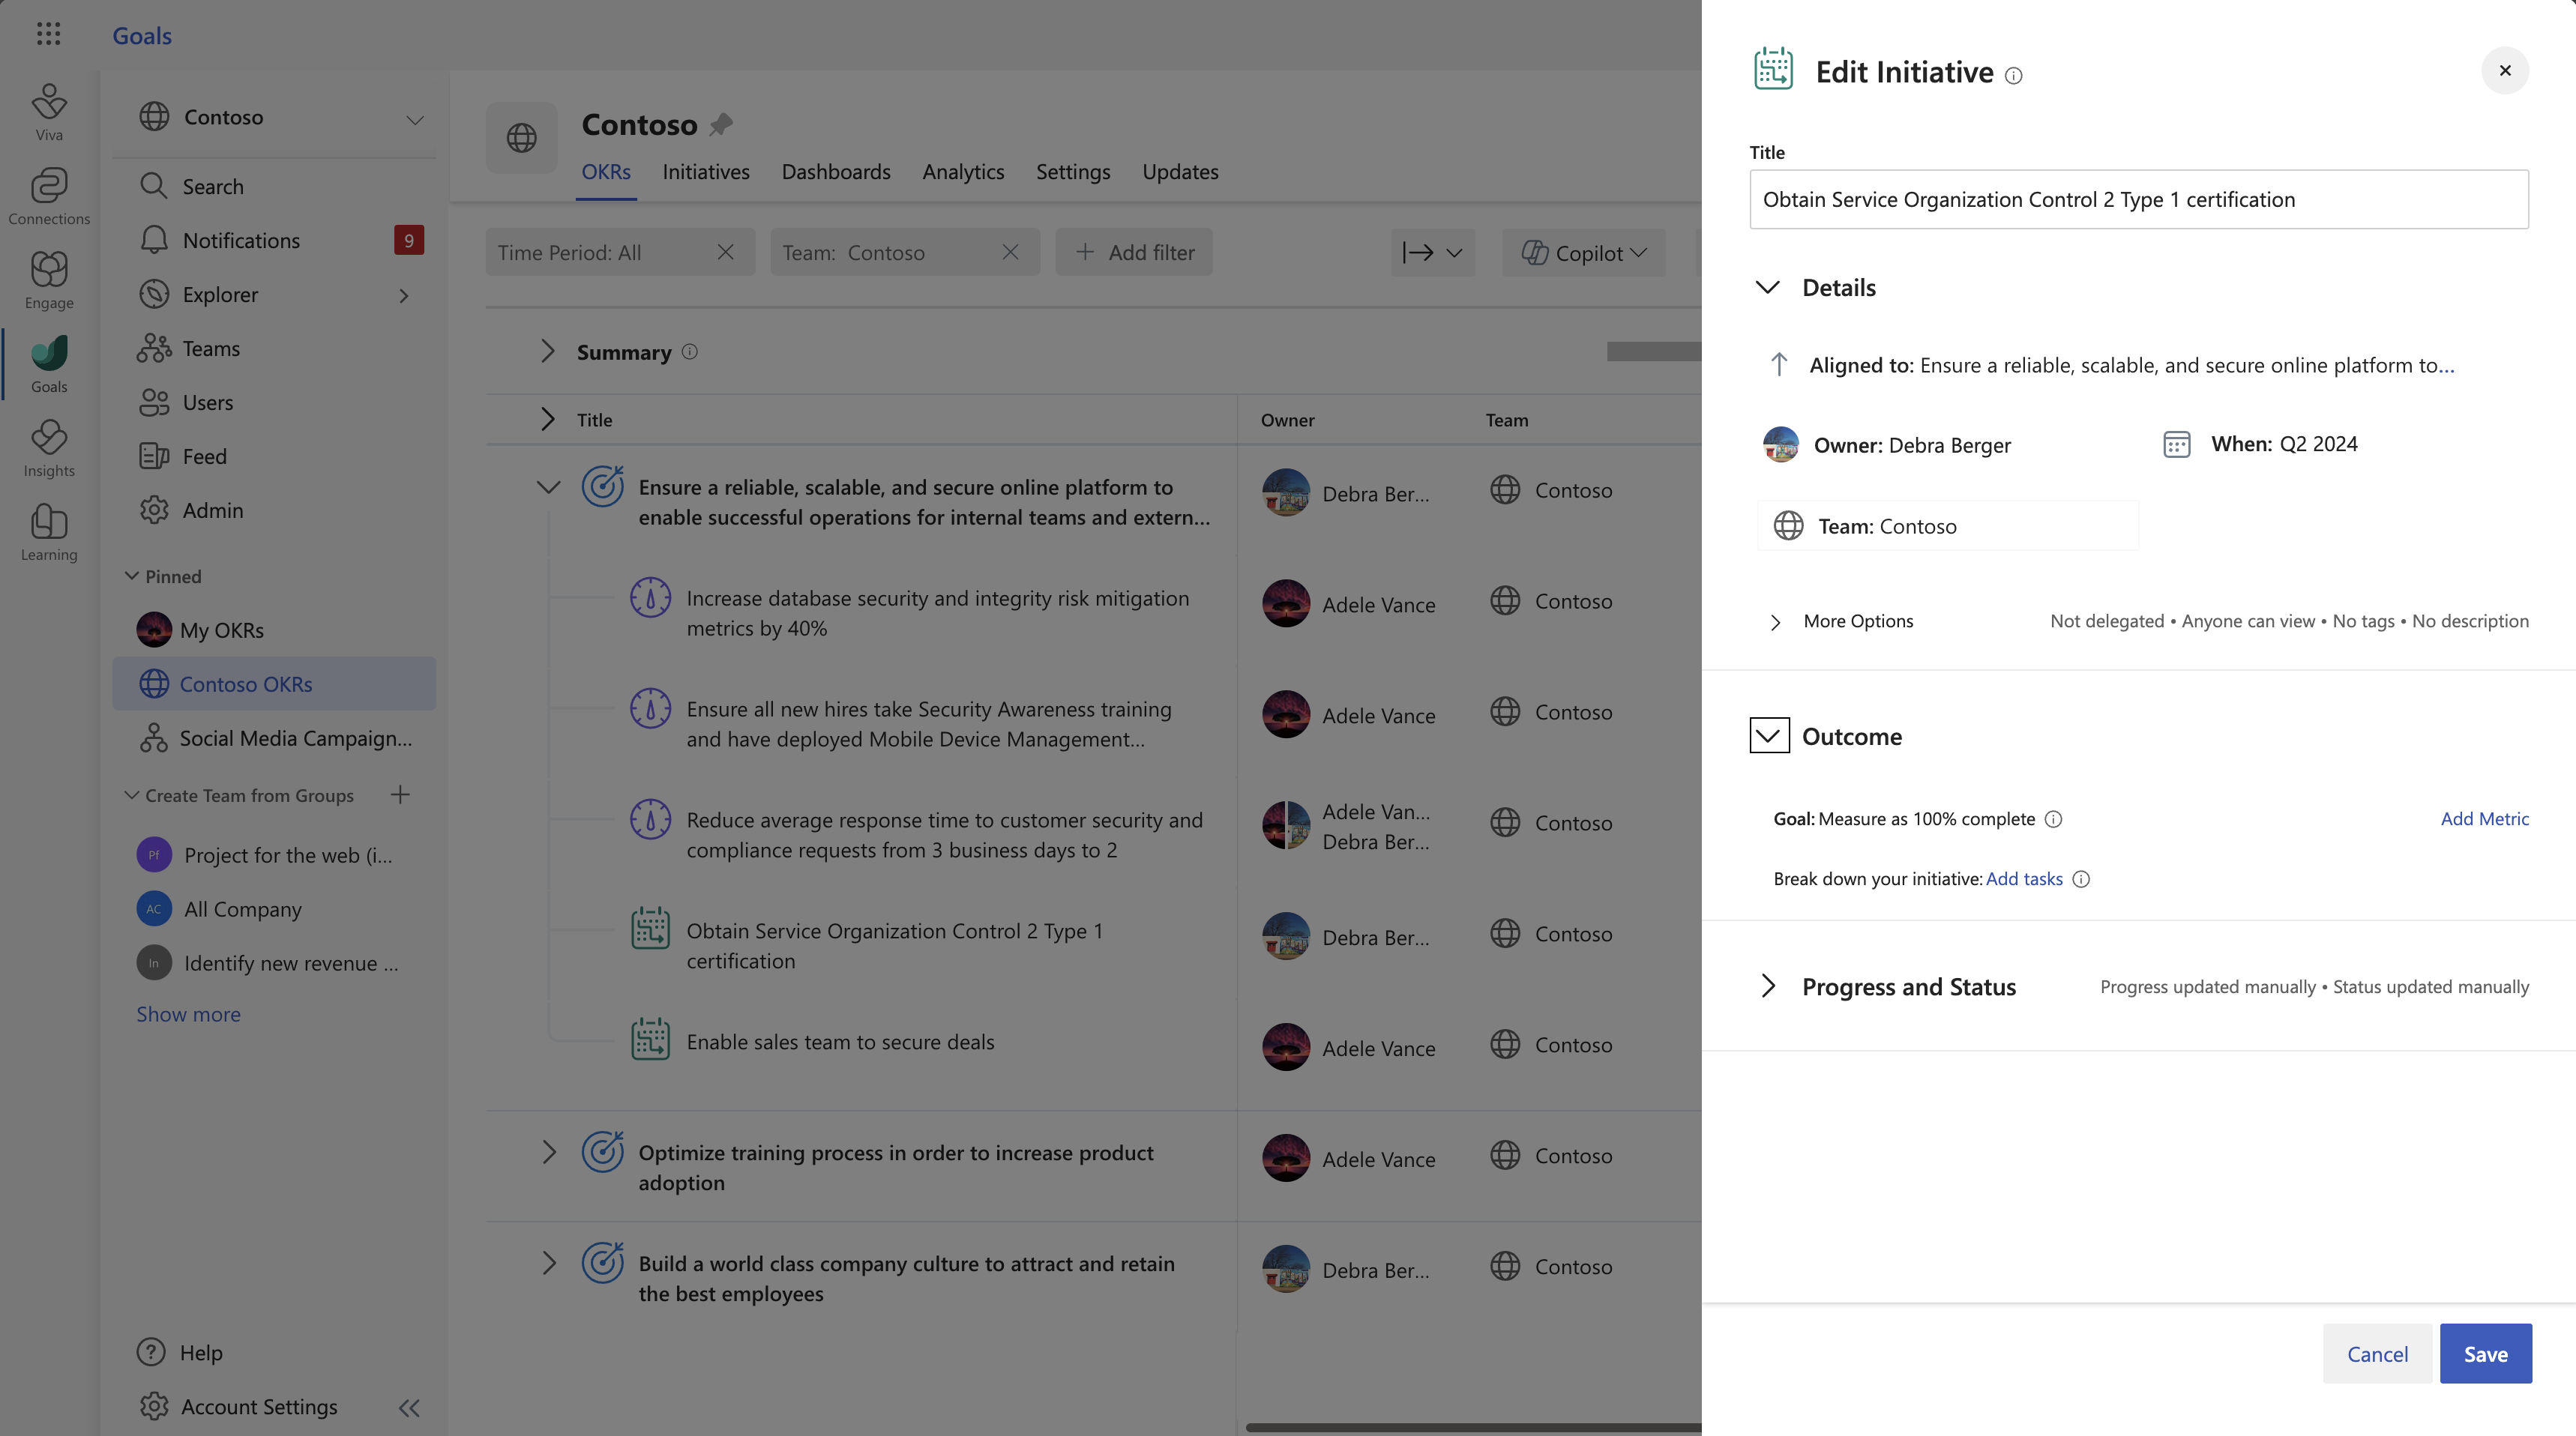This screenshot has height=1436, width=2576.
Task: Open the Copilot dropdown
Action: (1584, 253)
